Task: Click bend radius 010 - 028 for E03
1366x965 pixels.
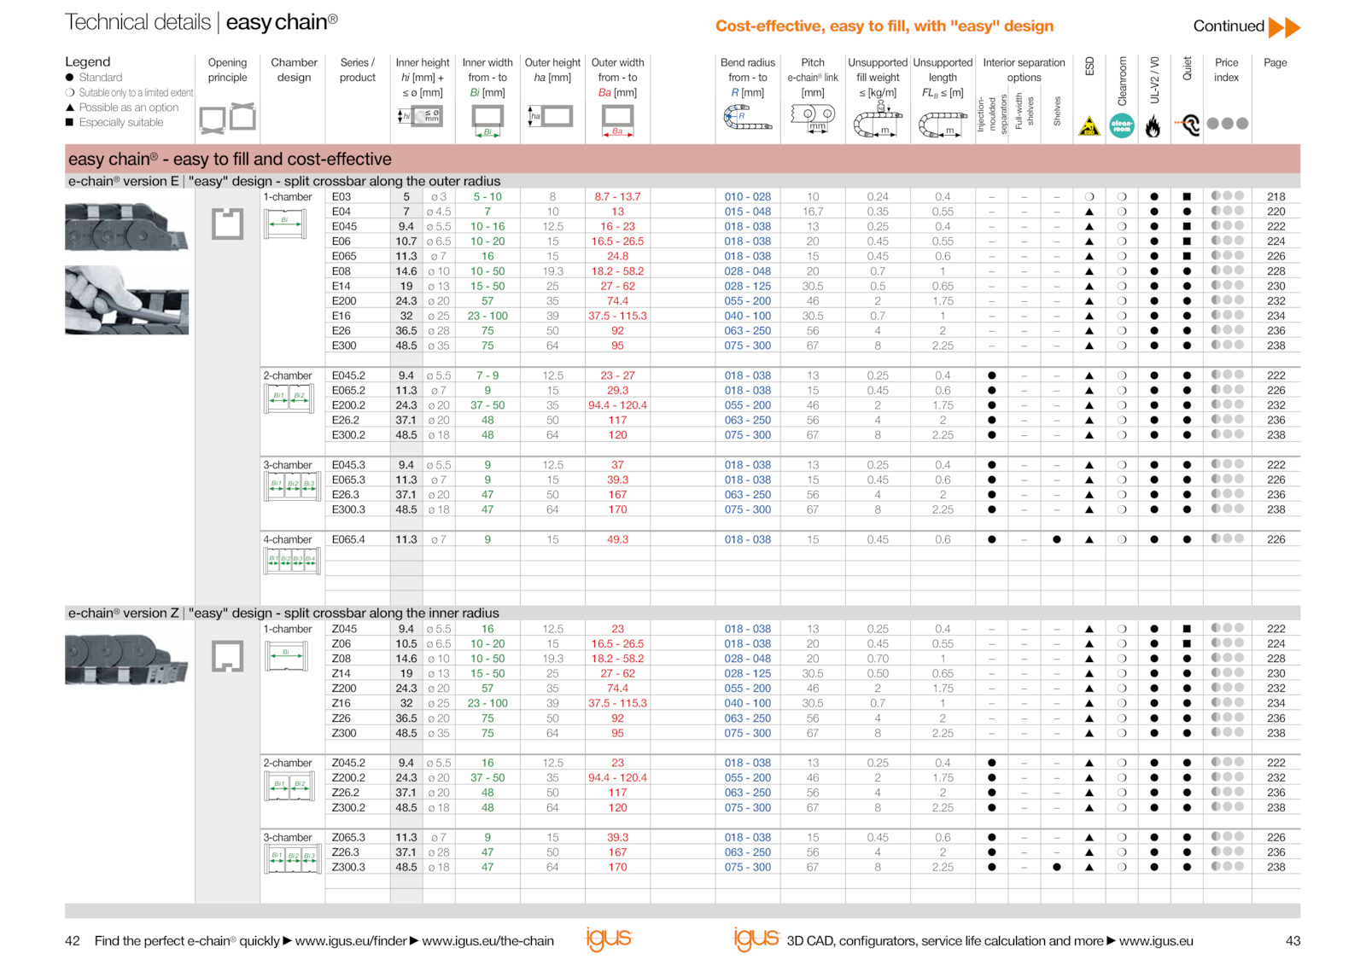Action: coord(748,197)
